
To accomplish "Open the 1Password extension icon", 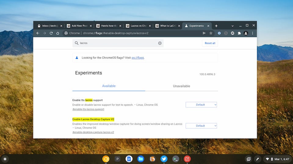I will coord(219,33).
